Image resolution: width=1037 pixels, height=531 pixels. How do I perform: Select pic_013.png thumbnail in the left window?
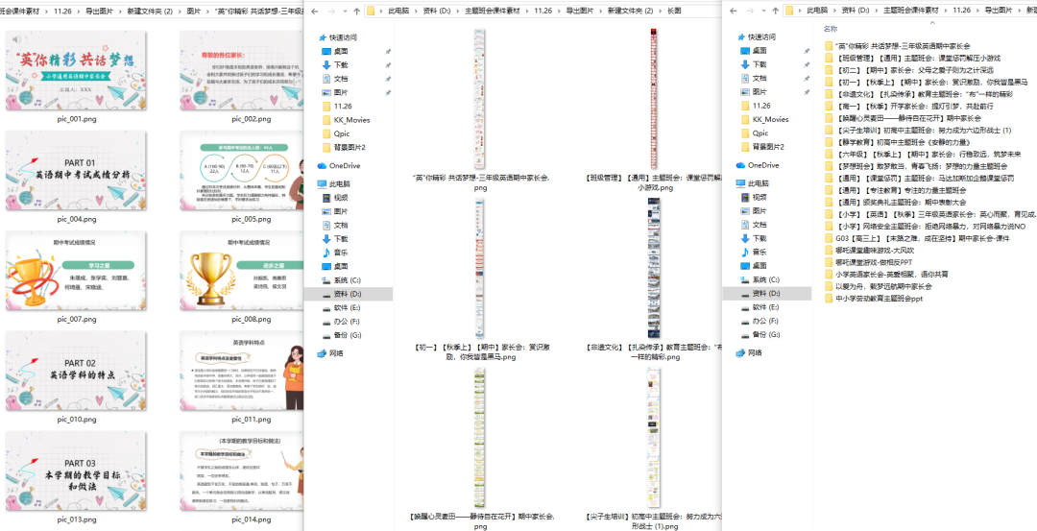coord(77,472)
